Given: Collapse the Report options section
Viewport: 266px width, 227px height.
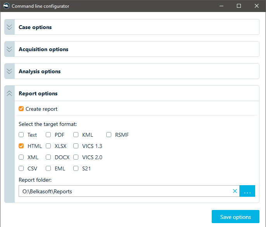Looking at the screenshot, I should tap(9, 93).
